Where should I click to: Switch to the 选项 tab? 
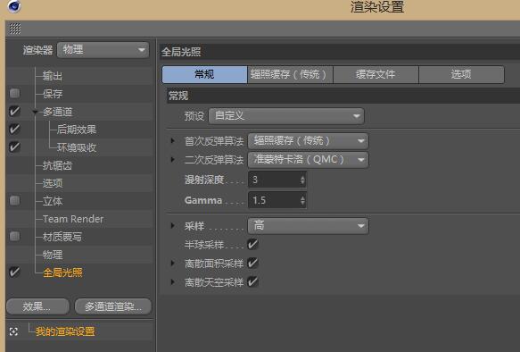click(461, 74)
